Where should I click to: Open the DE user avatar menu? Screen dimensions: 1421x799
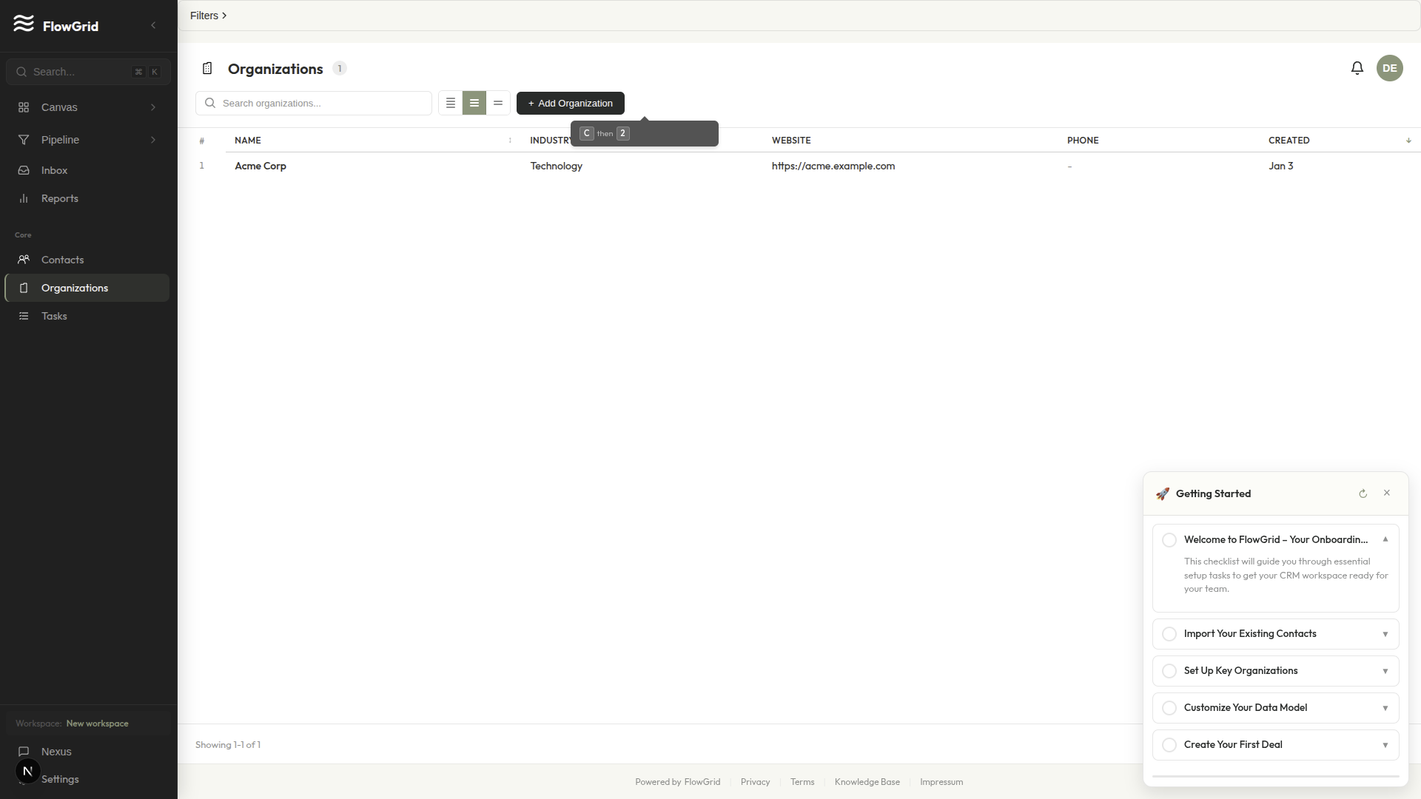click(x=1389, y=68)
